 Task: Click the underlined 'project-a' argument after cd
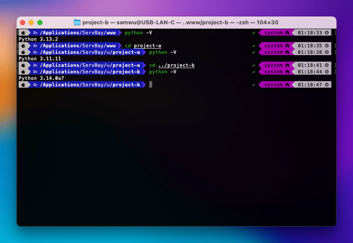pyautogui.click(x=147, y=46)
